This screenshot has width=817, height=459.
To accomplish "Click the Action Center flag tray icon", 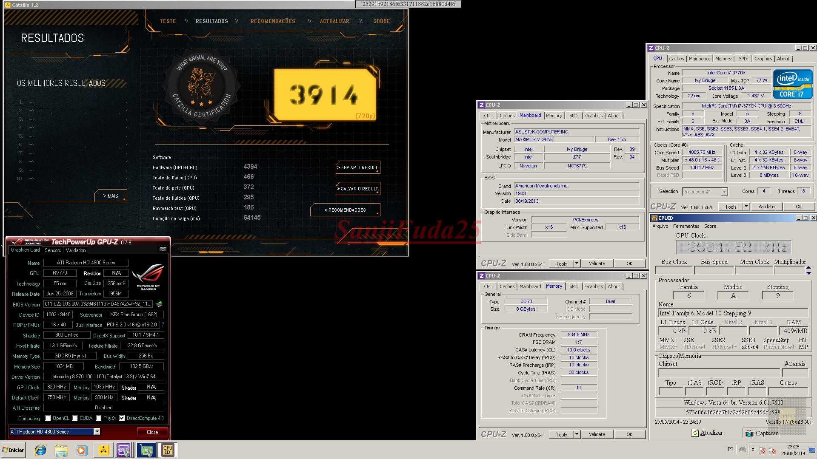I will click(762, 450).
